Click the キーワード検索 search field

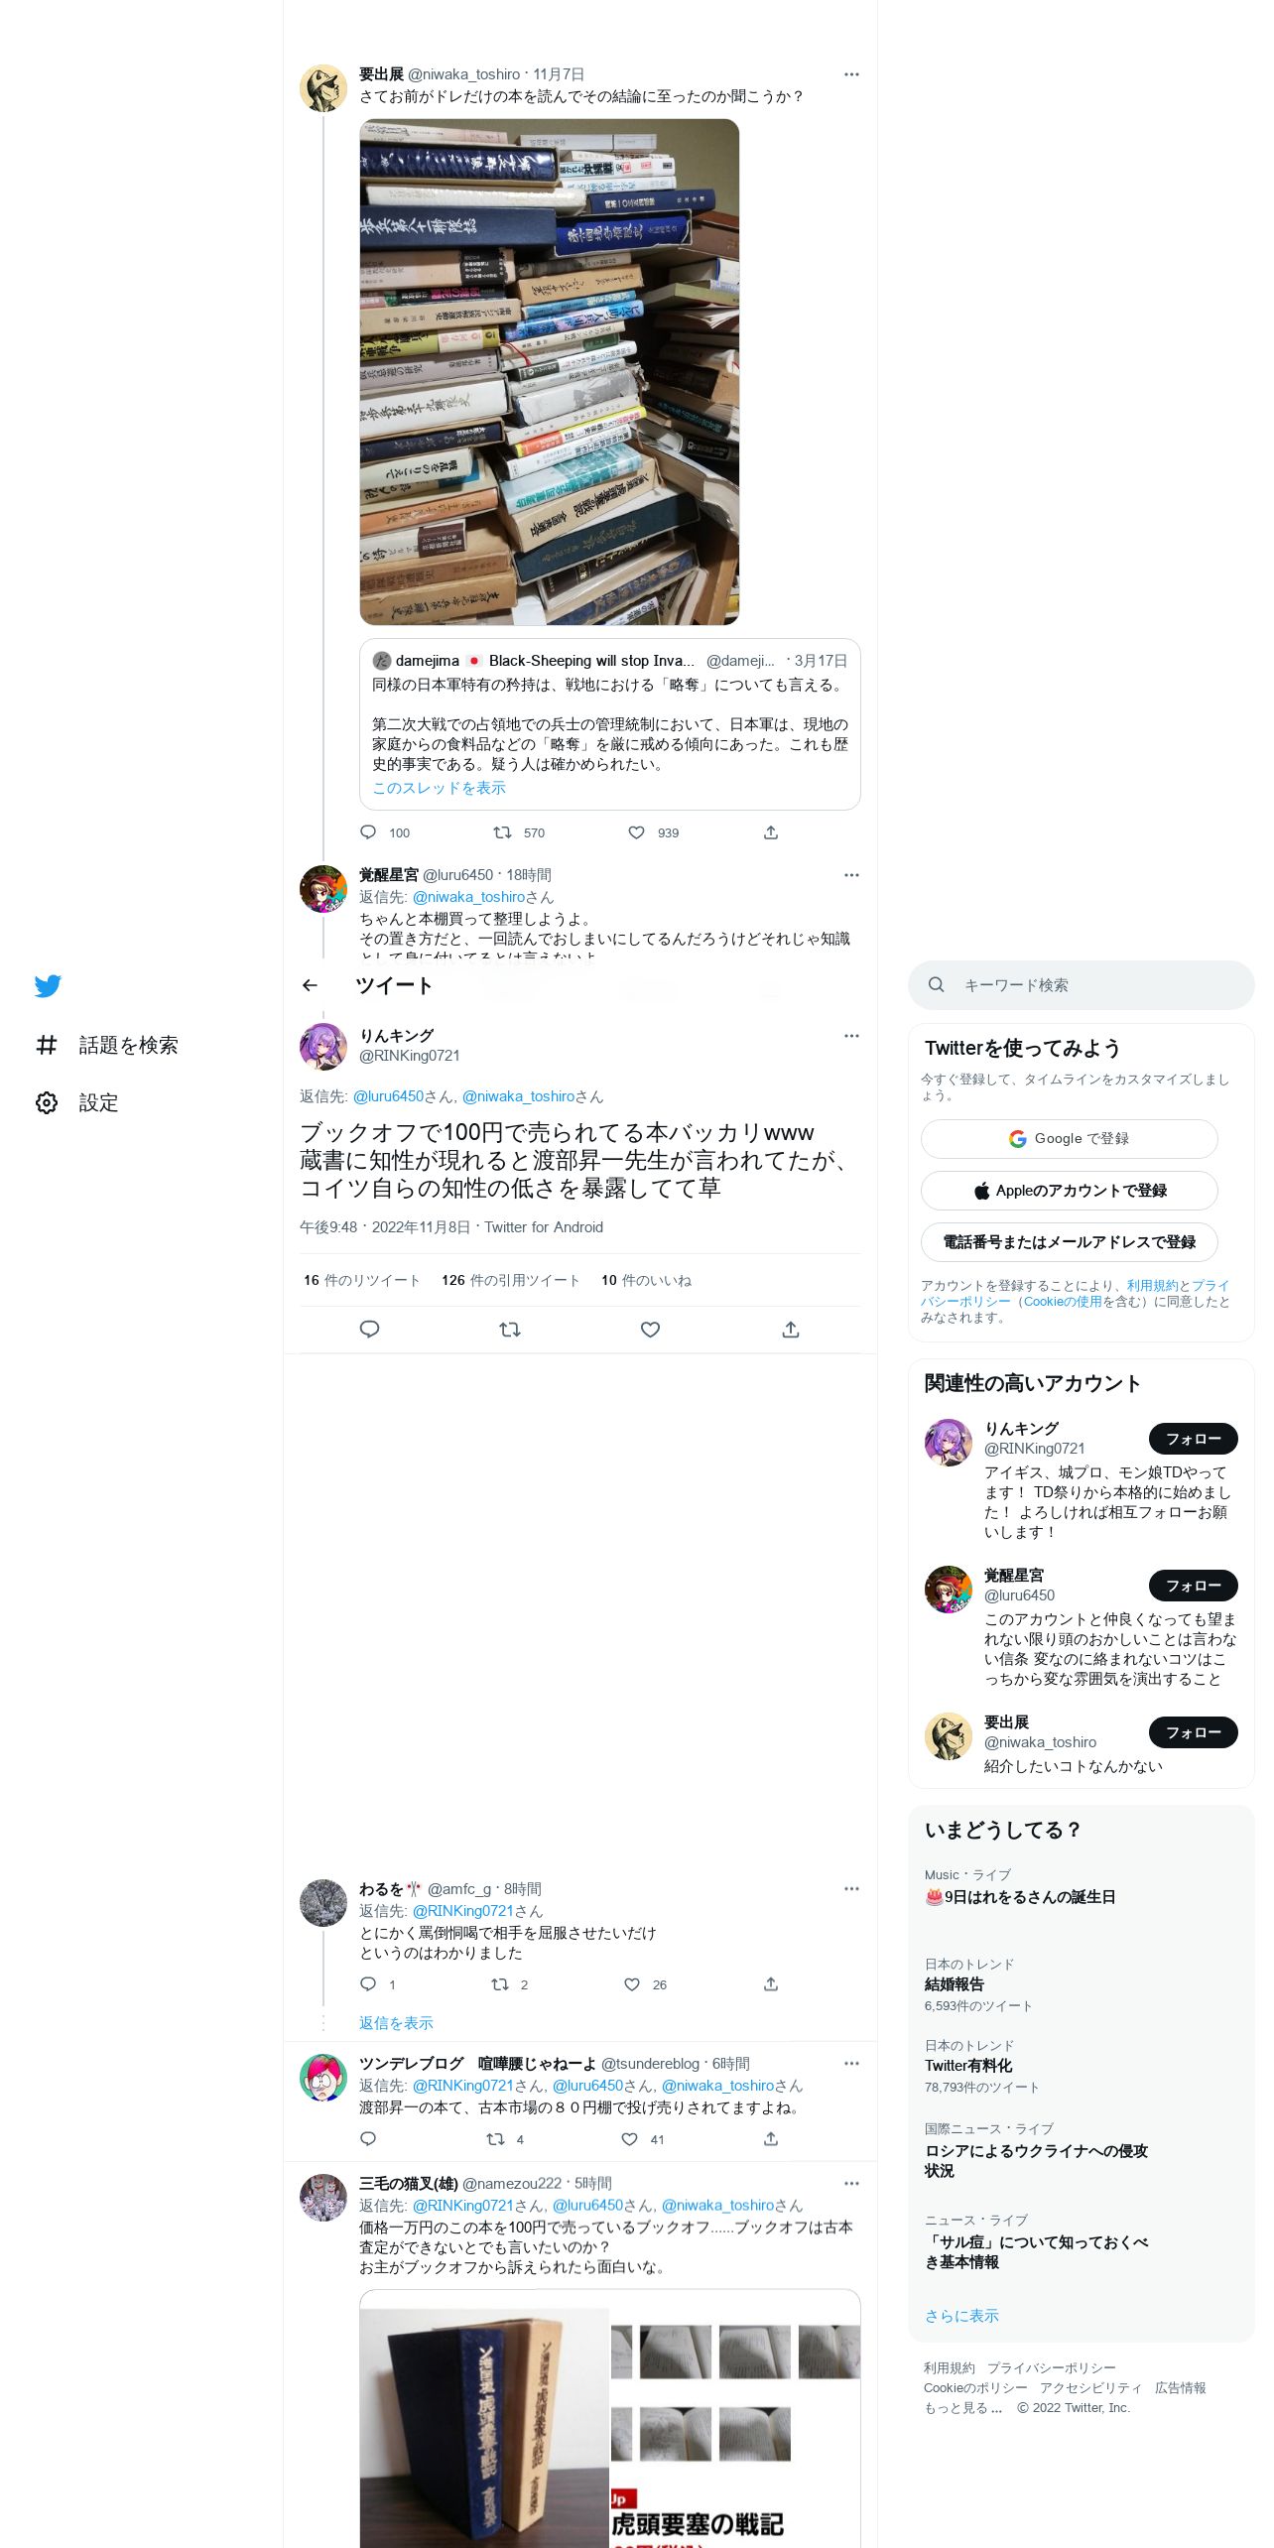(x=1082, y=985)
